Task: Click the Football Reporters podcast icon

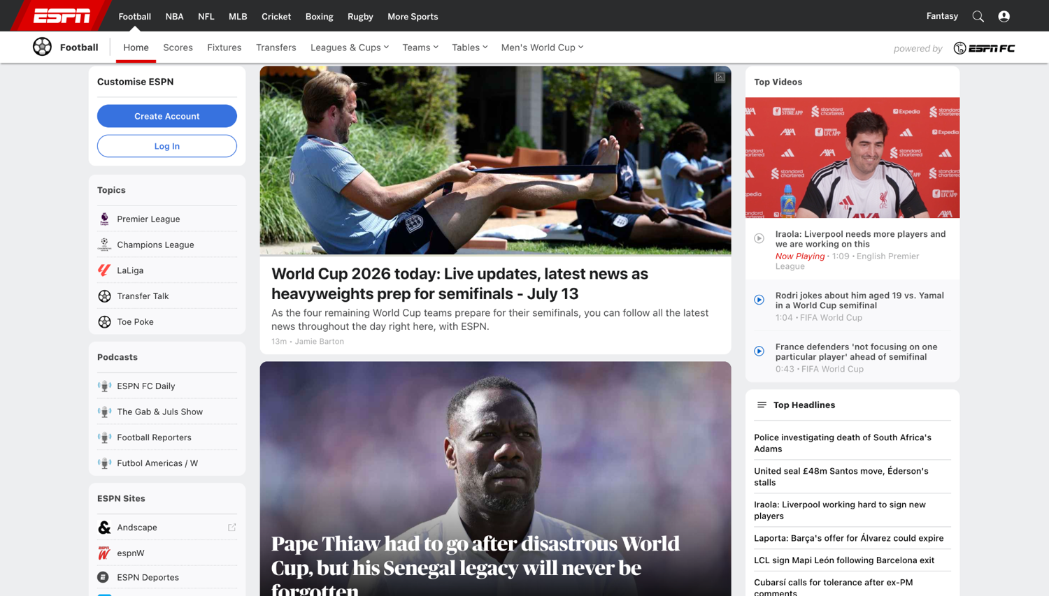Action: tap(104, 437)
